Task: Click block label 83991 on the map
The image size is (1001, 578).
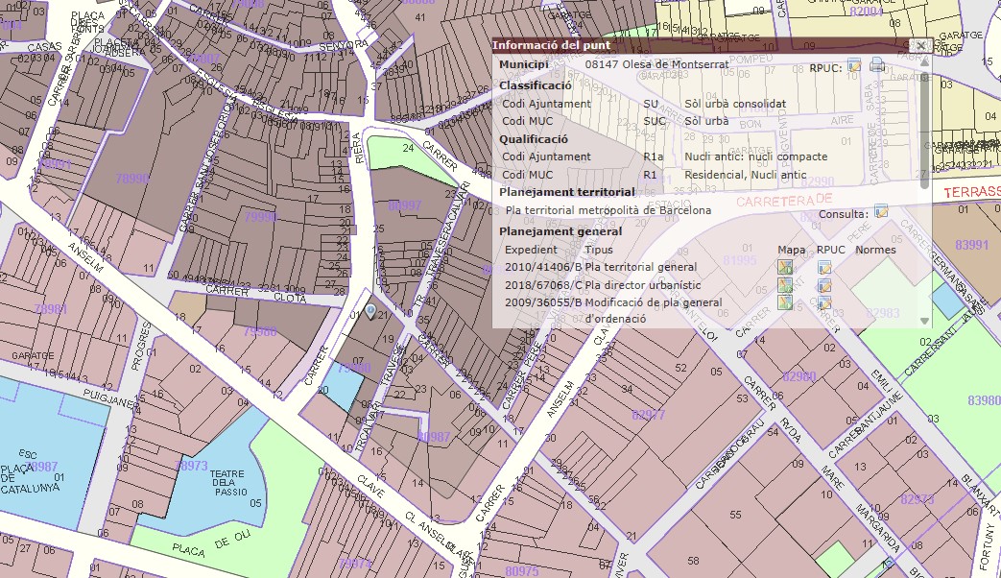Action: coord(971,245)
